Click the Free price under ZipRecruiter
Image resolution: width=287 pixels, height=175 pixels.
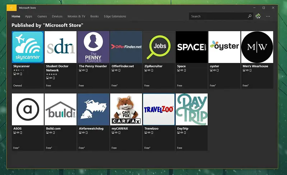click(x=147, y=86)
